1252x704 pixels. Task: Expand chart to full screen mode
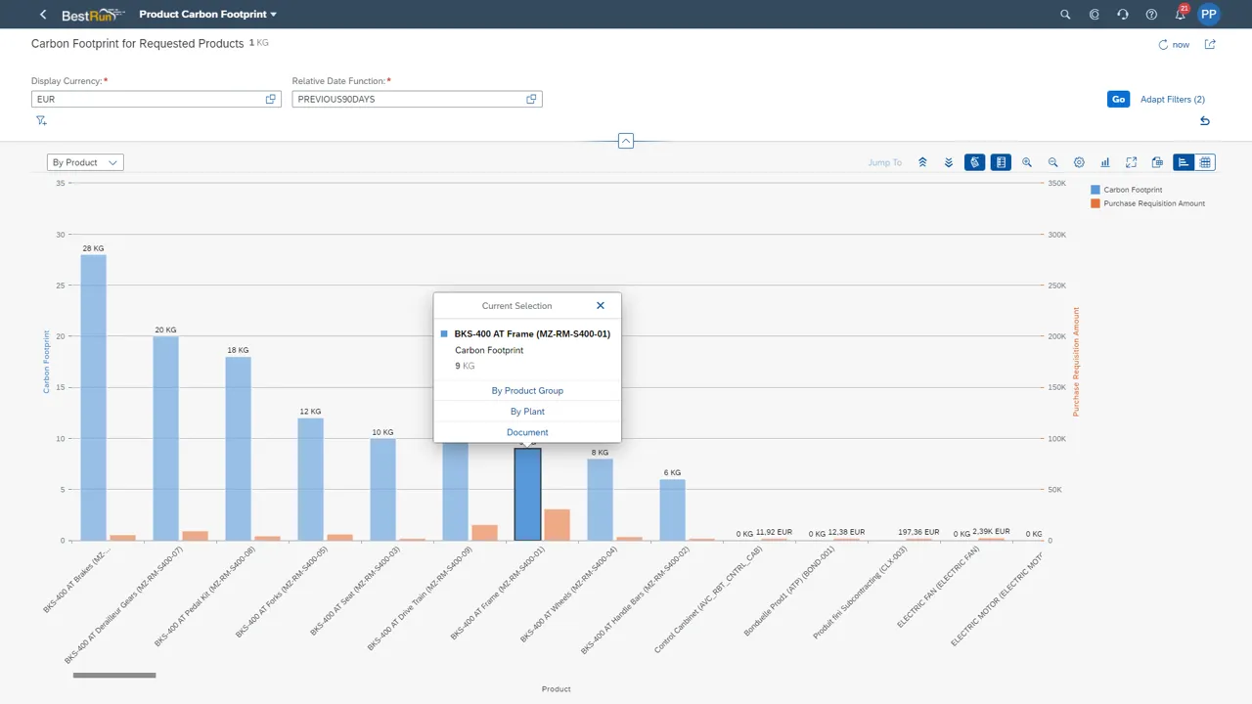click(1131, 161)
